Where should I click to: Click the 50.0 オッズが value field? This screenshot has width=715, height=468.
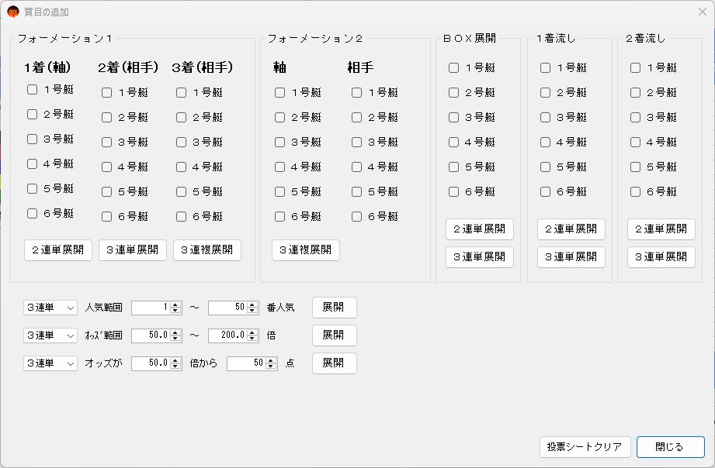(x=151, y=363)
